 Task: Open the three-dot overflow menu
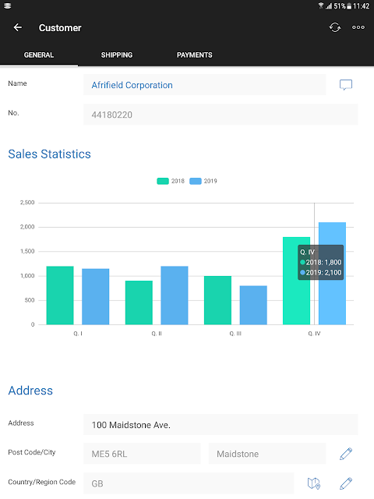tap(358, 27)
